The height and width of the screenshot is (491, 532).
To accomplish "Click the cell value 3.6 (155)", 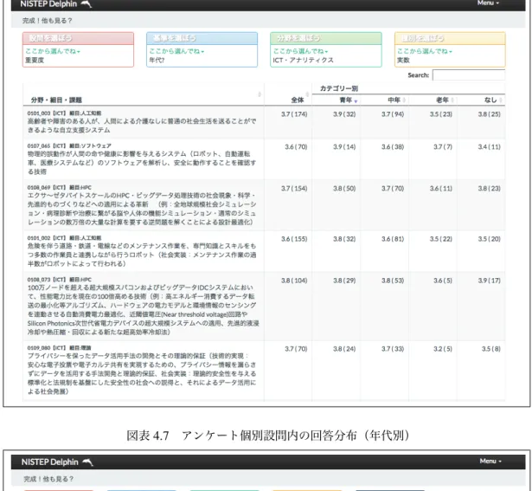I will tap(294, 239).
